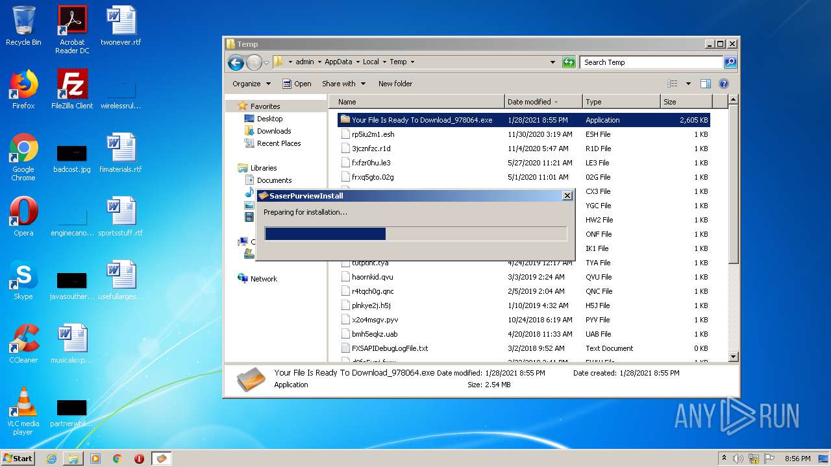Select Libraries in the navigation pane
This screenshot has height=467, width=831.
(x=264, y=168)
